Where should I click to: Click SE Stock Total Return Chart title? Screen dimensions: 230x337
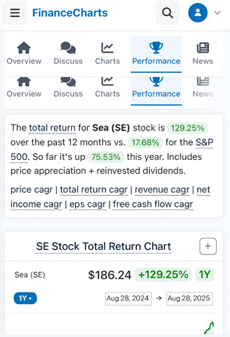103,246
